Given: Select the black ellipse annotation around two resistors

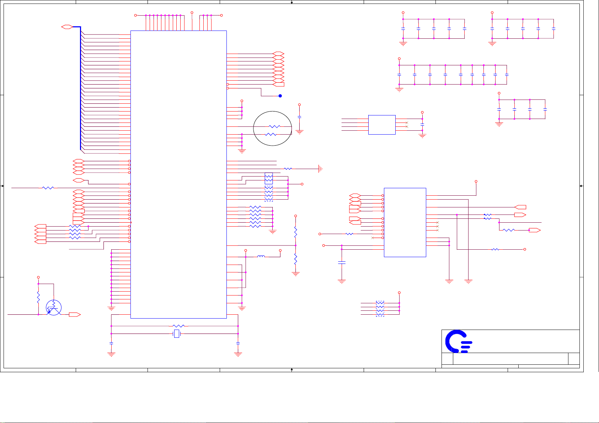Looking at the screenshot, I should tap(273, 129).
